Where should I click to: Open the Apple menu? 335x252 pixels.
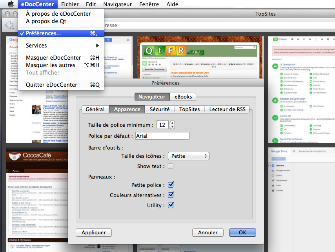[11, 4]
